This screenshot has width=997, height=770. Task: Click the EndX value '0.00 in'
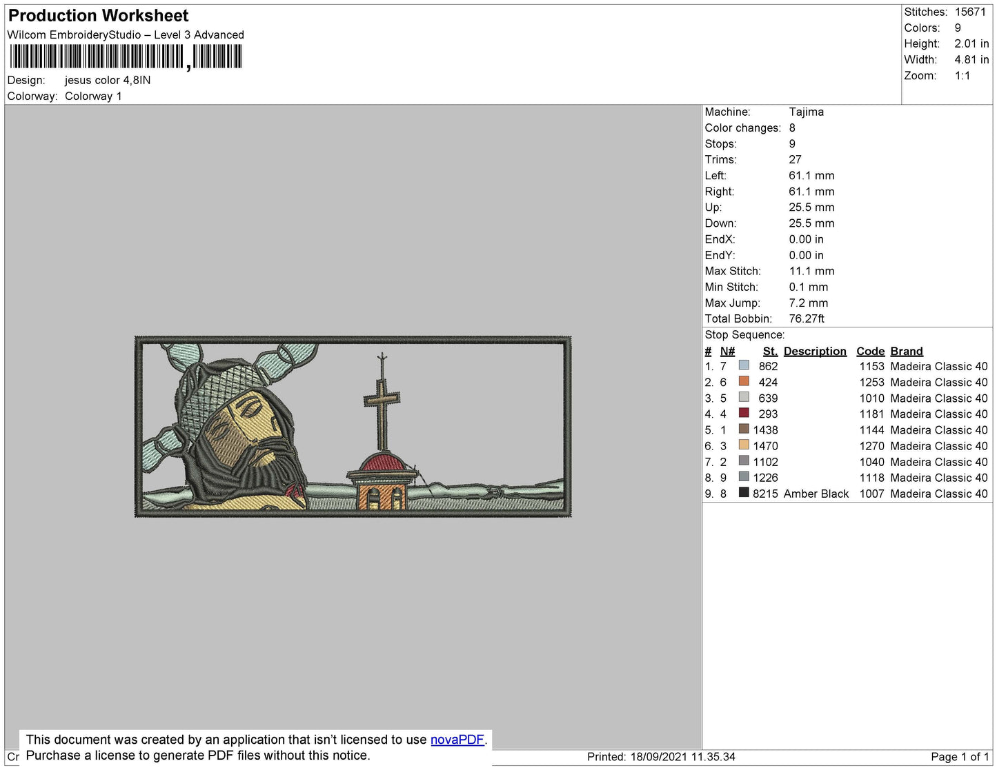point(806,239)
